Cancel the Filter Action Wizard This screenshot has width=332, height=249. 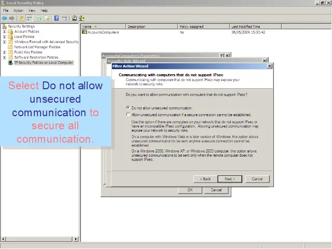tap(257, 179)
